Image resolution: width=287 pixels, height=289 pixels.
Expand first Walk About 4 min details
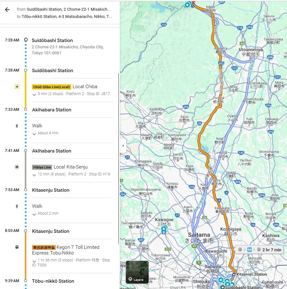click(x=34, y=134)
